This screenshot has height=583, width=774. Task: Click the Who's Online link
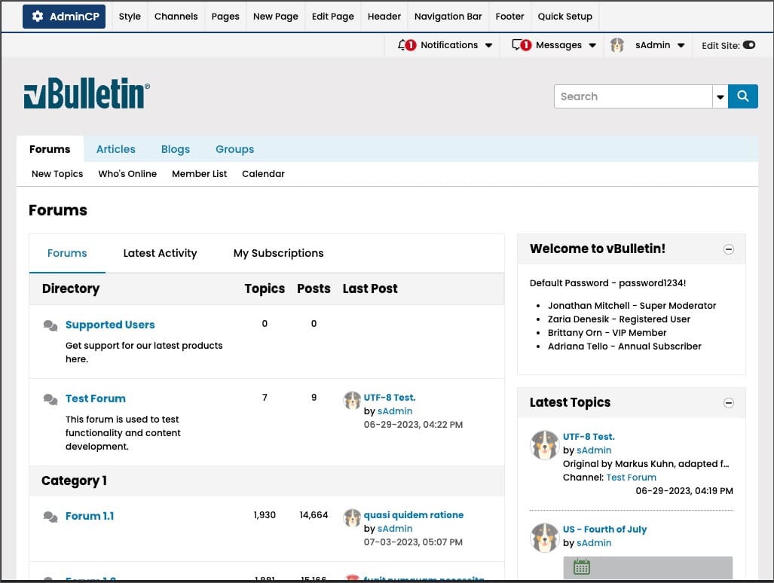(127, 174)
